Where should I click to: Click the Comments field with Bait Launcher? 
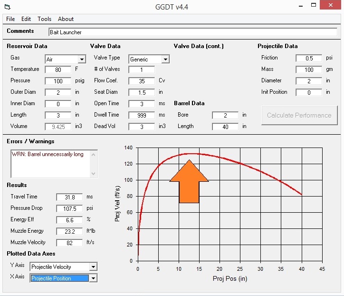[x=192, y=32]
